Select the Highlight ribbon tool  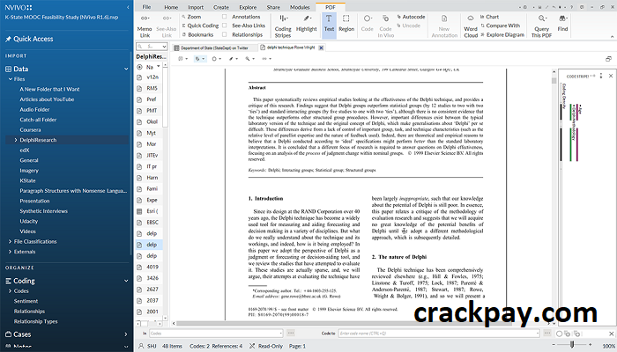[306, 24]
